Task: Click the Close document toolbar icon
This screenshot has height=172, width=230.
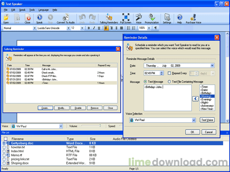Action: click(x=27, y=18)
